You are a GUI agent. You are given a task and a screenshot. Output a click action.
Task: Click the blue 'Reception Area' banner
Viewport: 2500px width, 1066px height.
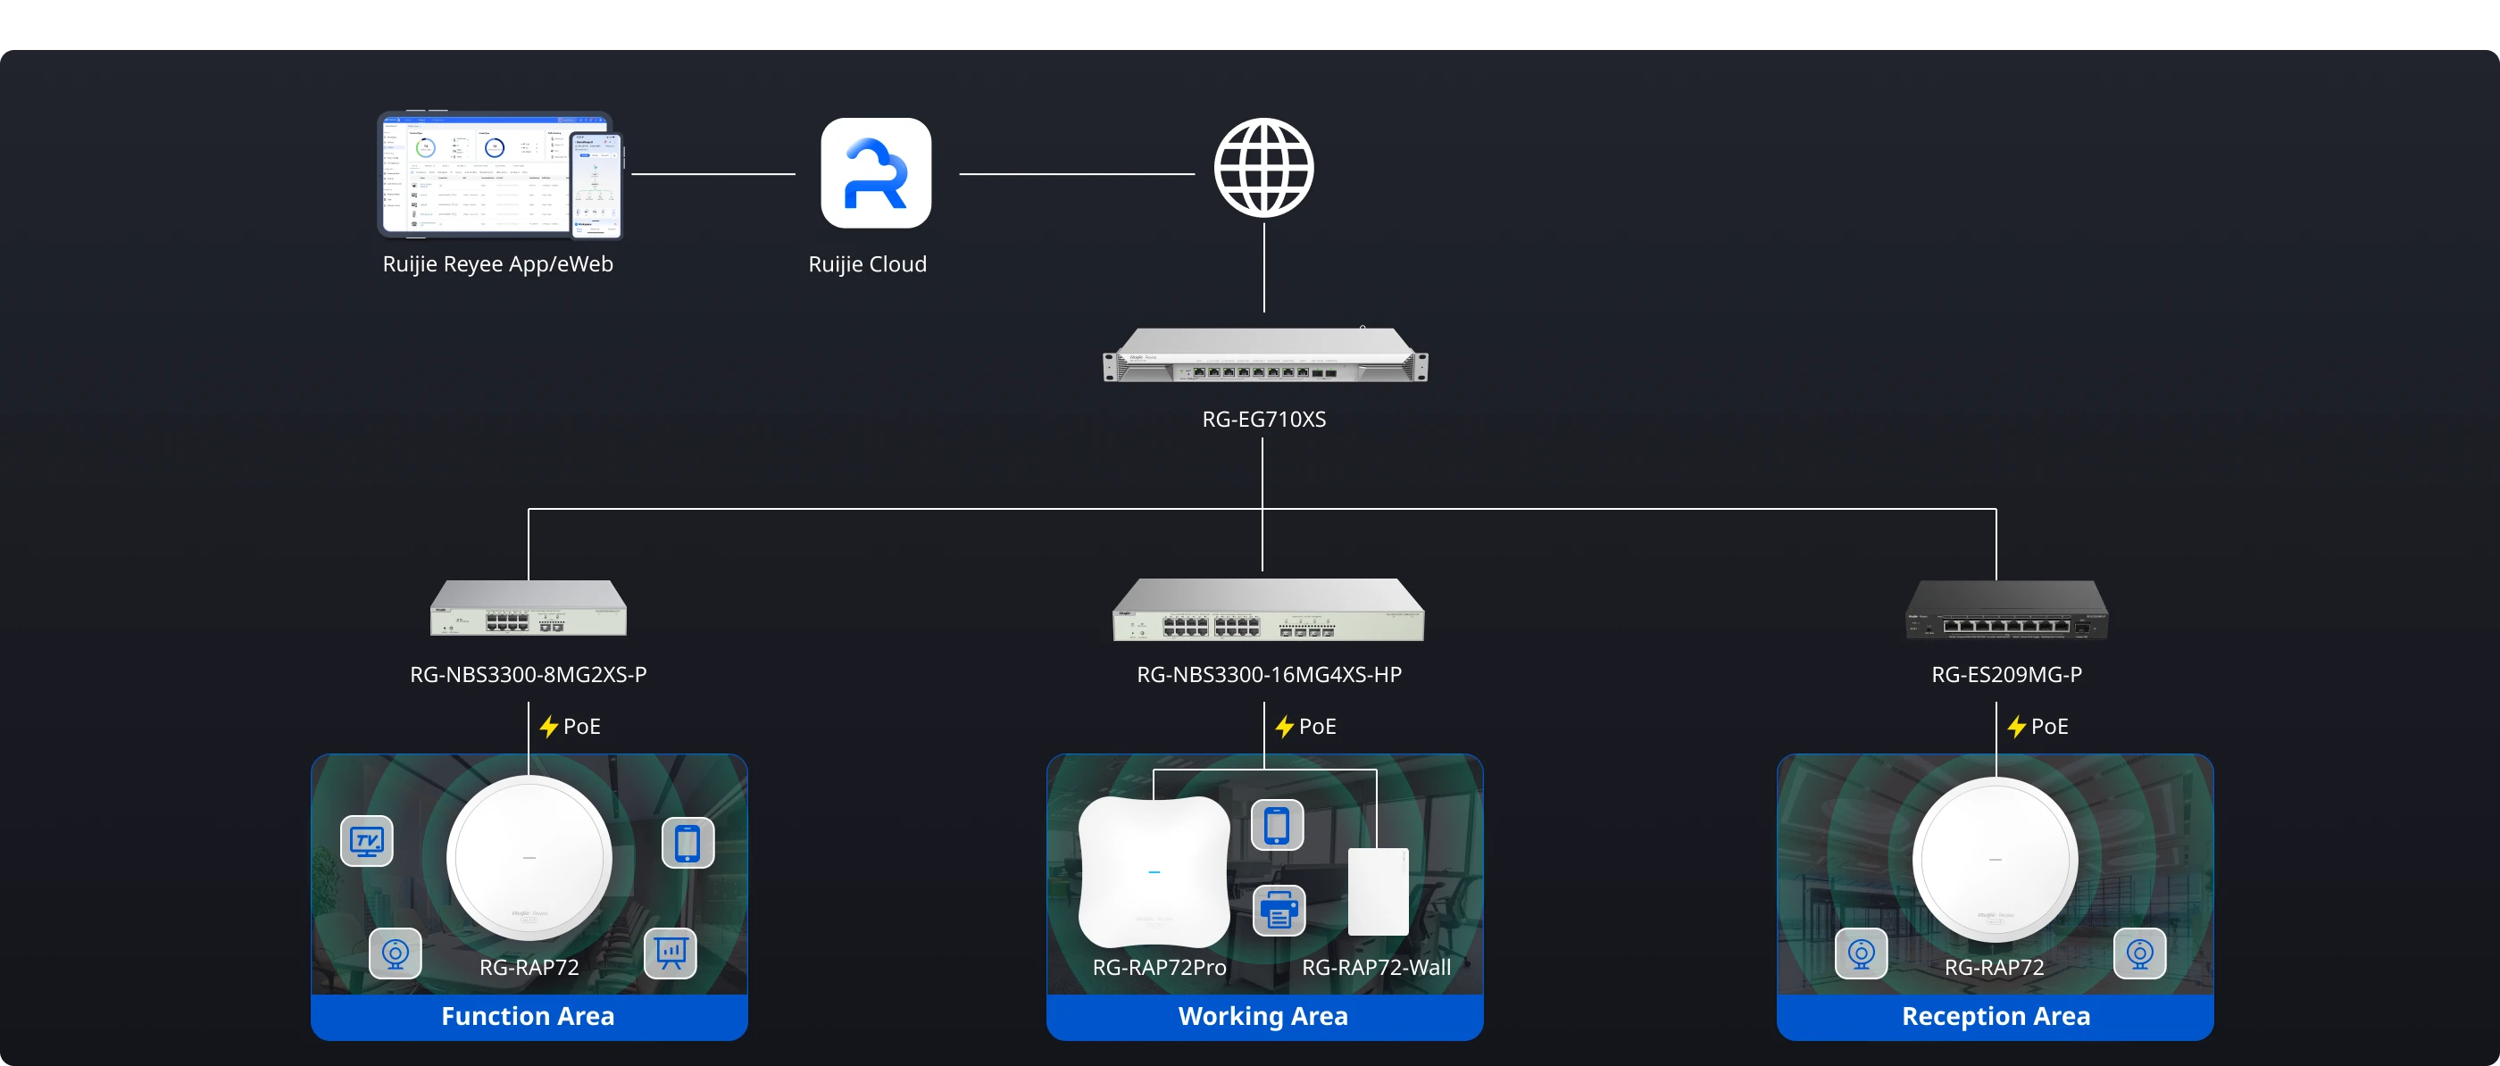click(x=1996, y=1017)
